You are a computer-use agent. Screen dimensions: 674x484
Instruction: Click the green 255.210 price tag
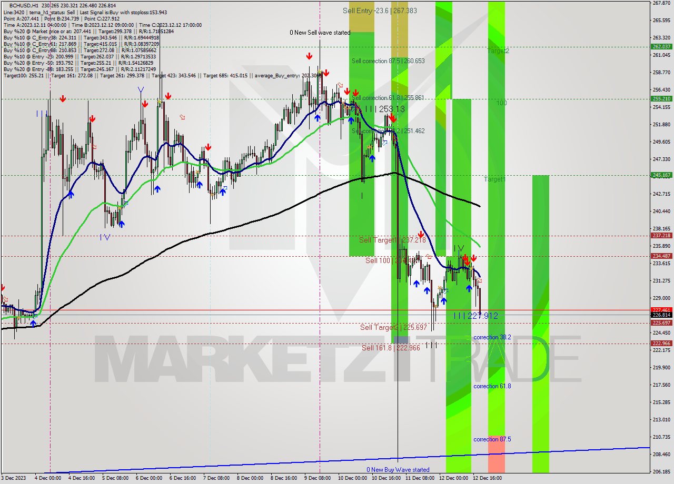[661, 99]
